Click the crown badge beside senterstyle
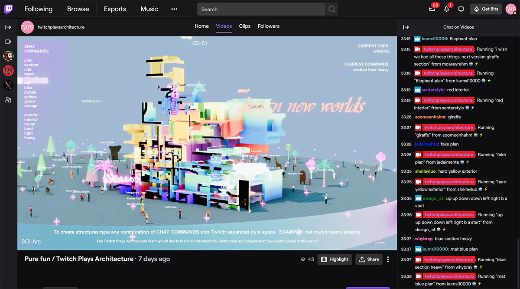Viewport: 520px width, 289px height. pos(418,90)
